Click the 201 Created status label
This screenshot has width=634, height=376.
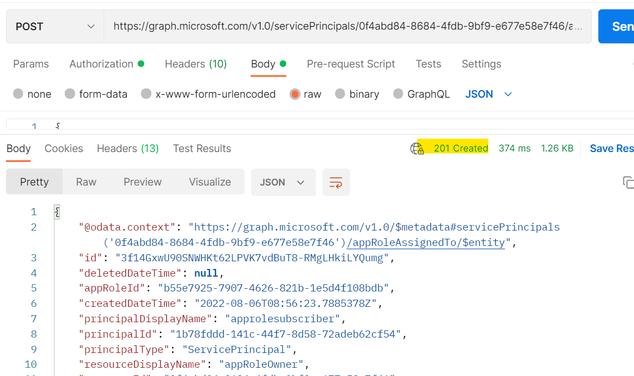(461, 148)
